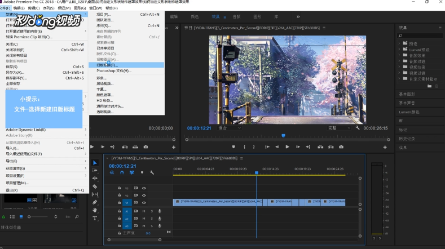Open Lumetri color panel
The height and width of the screenshot is (249, 445).
[x=409, y=112]
